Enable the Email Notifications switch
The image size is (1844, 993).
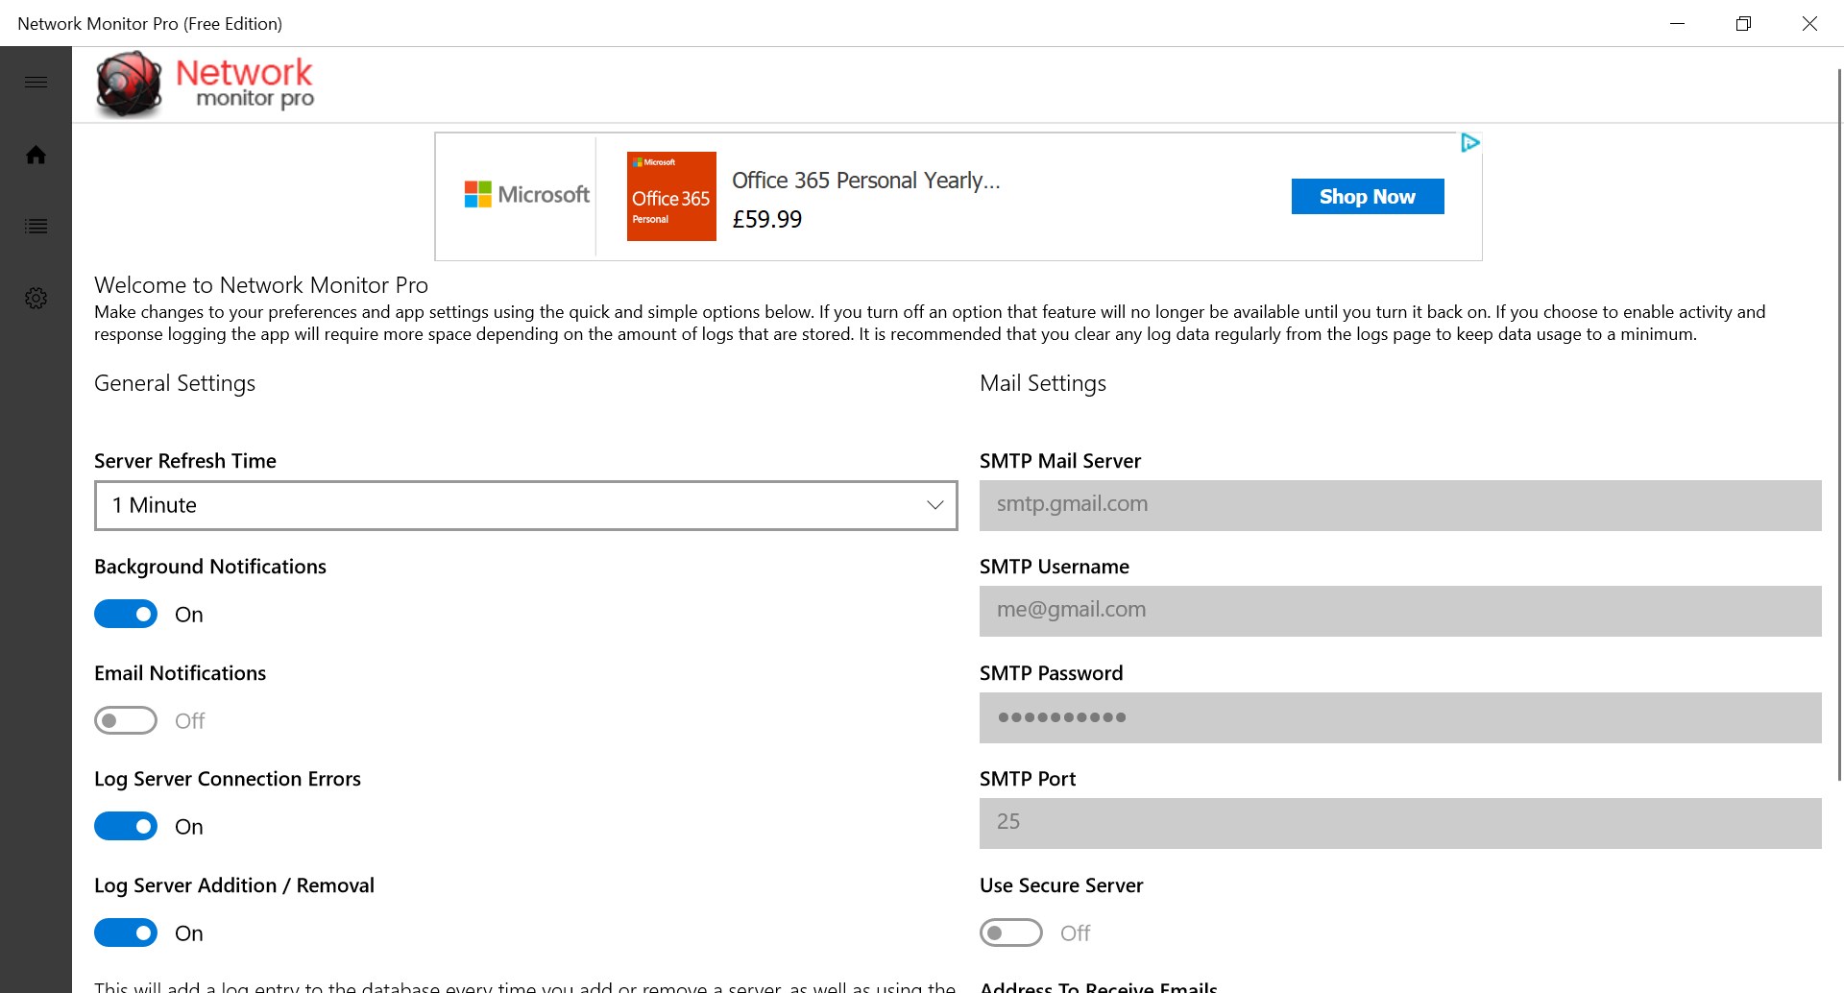pos(126,720)
